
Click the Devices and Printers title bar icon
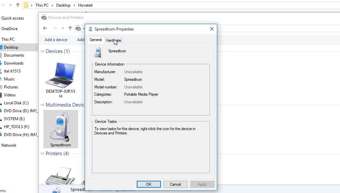[44, 17]
